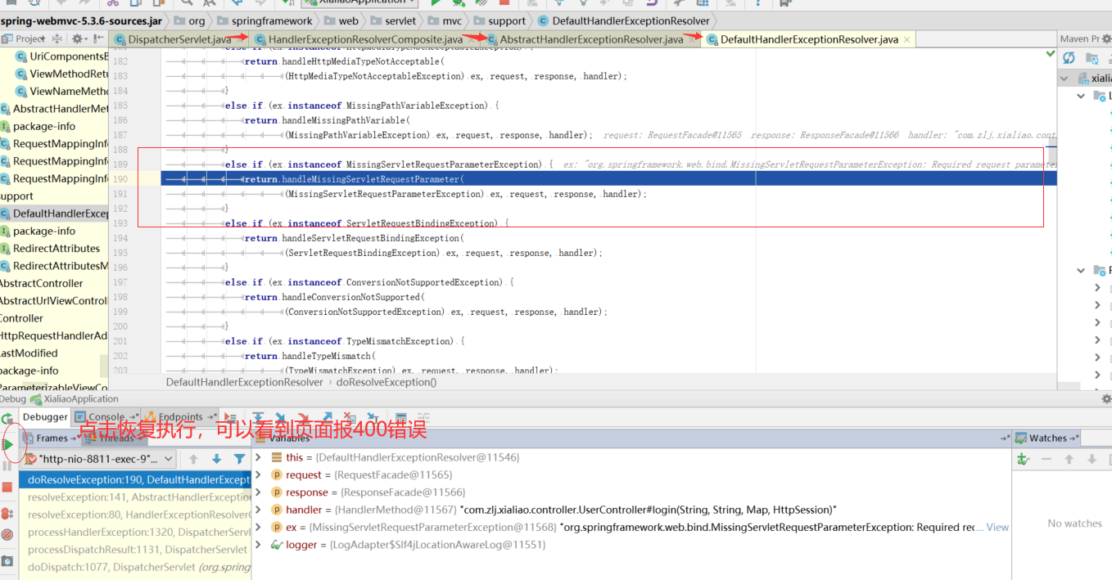Screen dimensions: 1112x580
Task: Open Maven Projects panel settings gear
Action: [x=1105, y=38]
